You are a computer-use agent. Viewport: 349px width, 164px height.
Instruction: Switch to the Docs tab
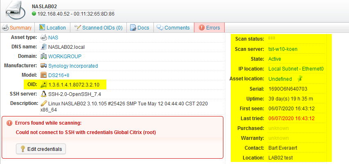coord(140,28)
